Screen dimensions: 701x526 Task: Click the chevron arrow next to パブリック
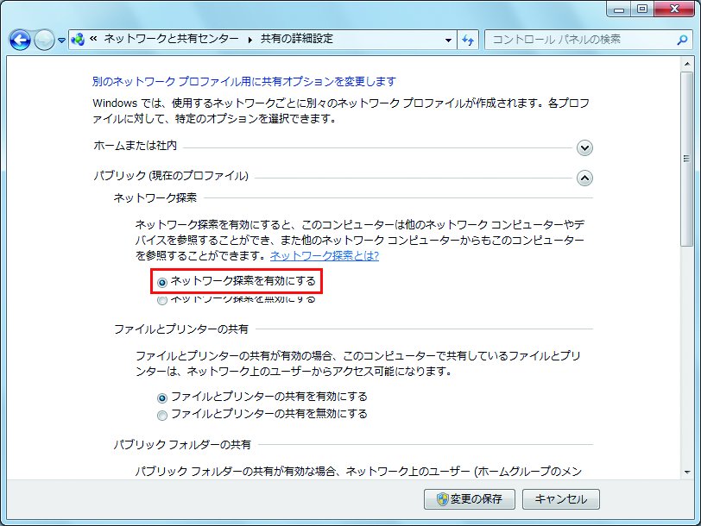coord(584,178)
